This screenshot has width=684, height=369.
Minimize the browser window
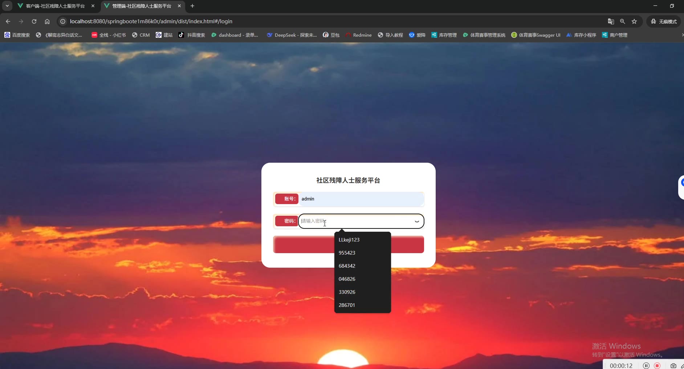point(655,6)
